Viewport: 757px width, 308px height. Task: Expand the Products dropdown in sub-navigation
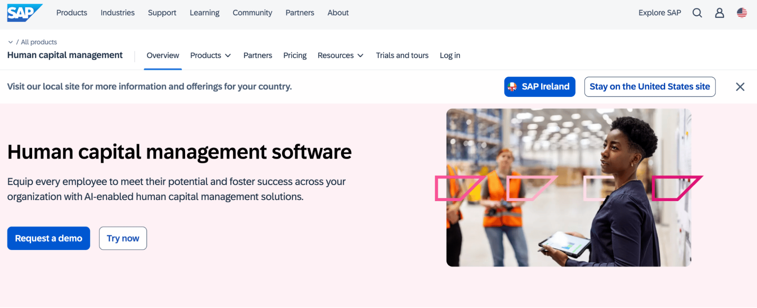(x=211, y=55)
